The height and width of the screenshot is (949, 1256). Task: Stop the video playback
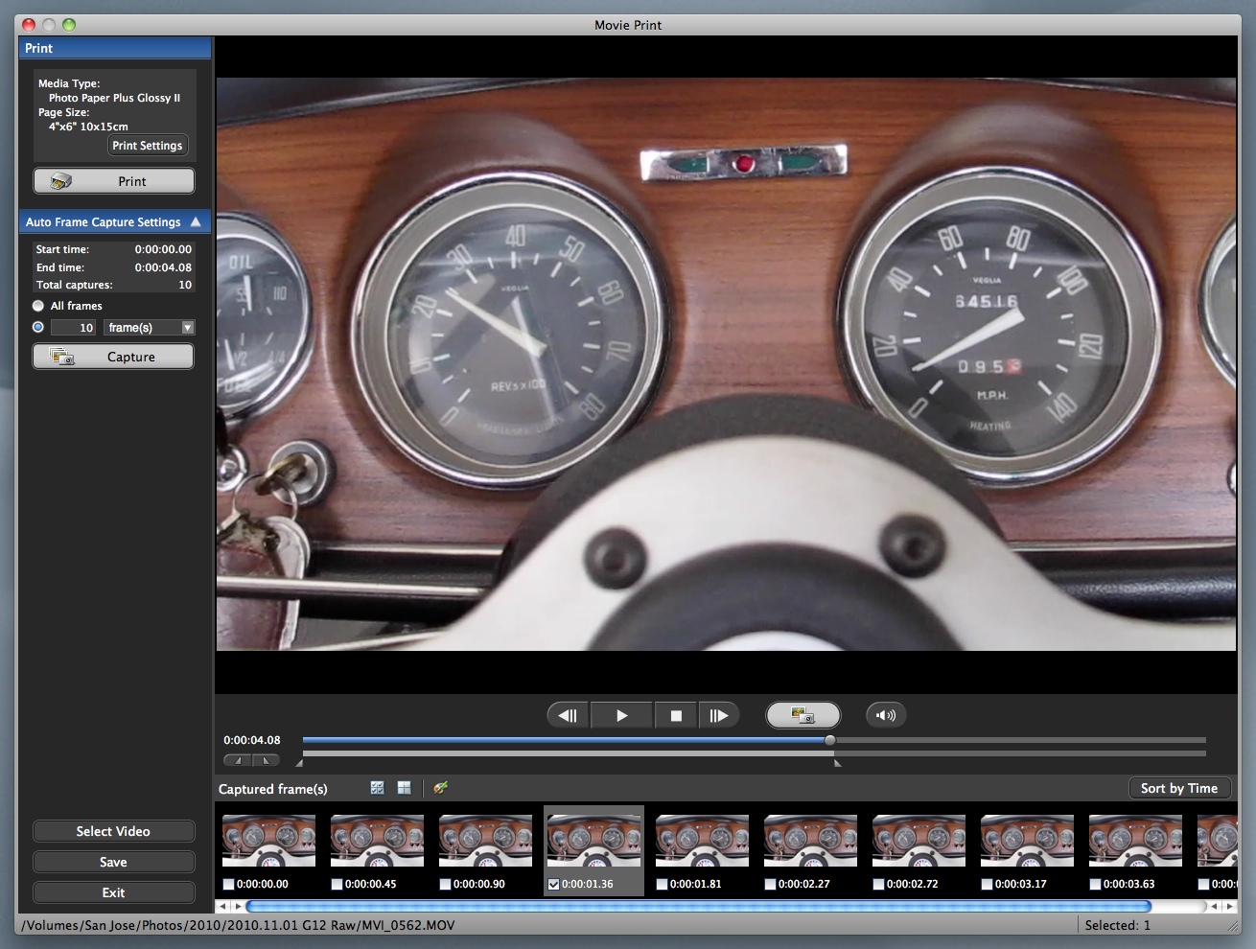tap(676, 715)
